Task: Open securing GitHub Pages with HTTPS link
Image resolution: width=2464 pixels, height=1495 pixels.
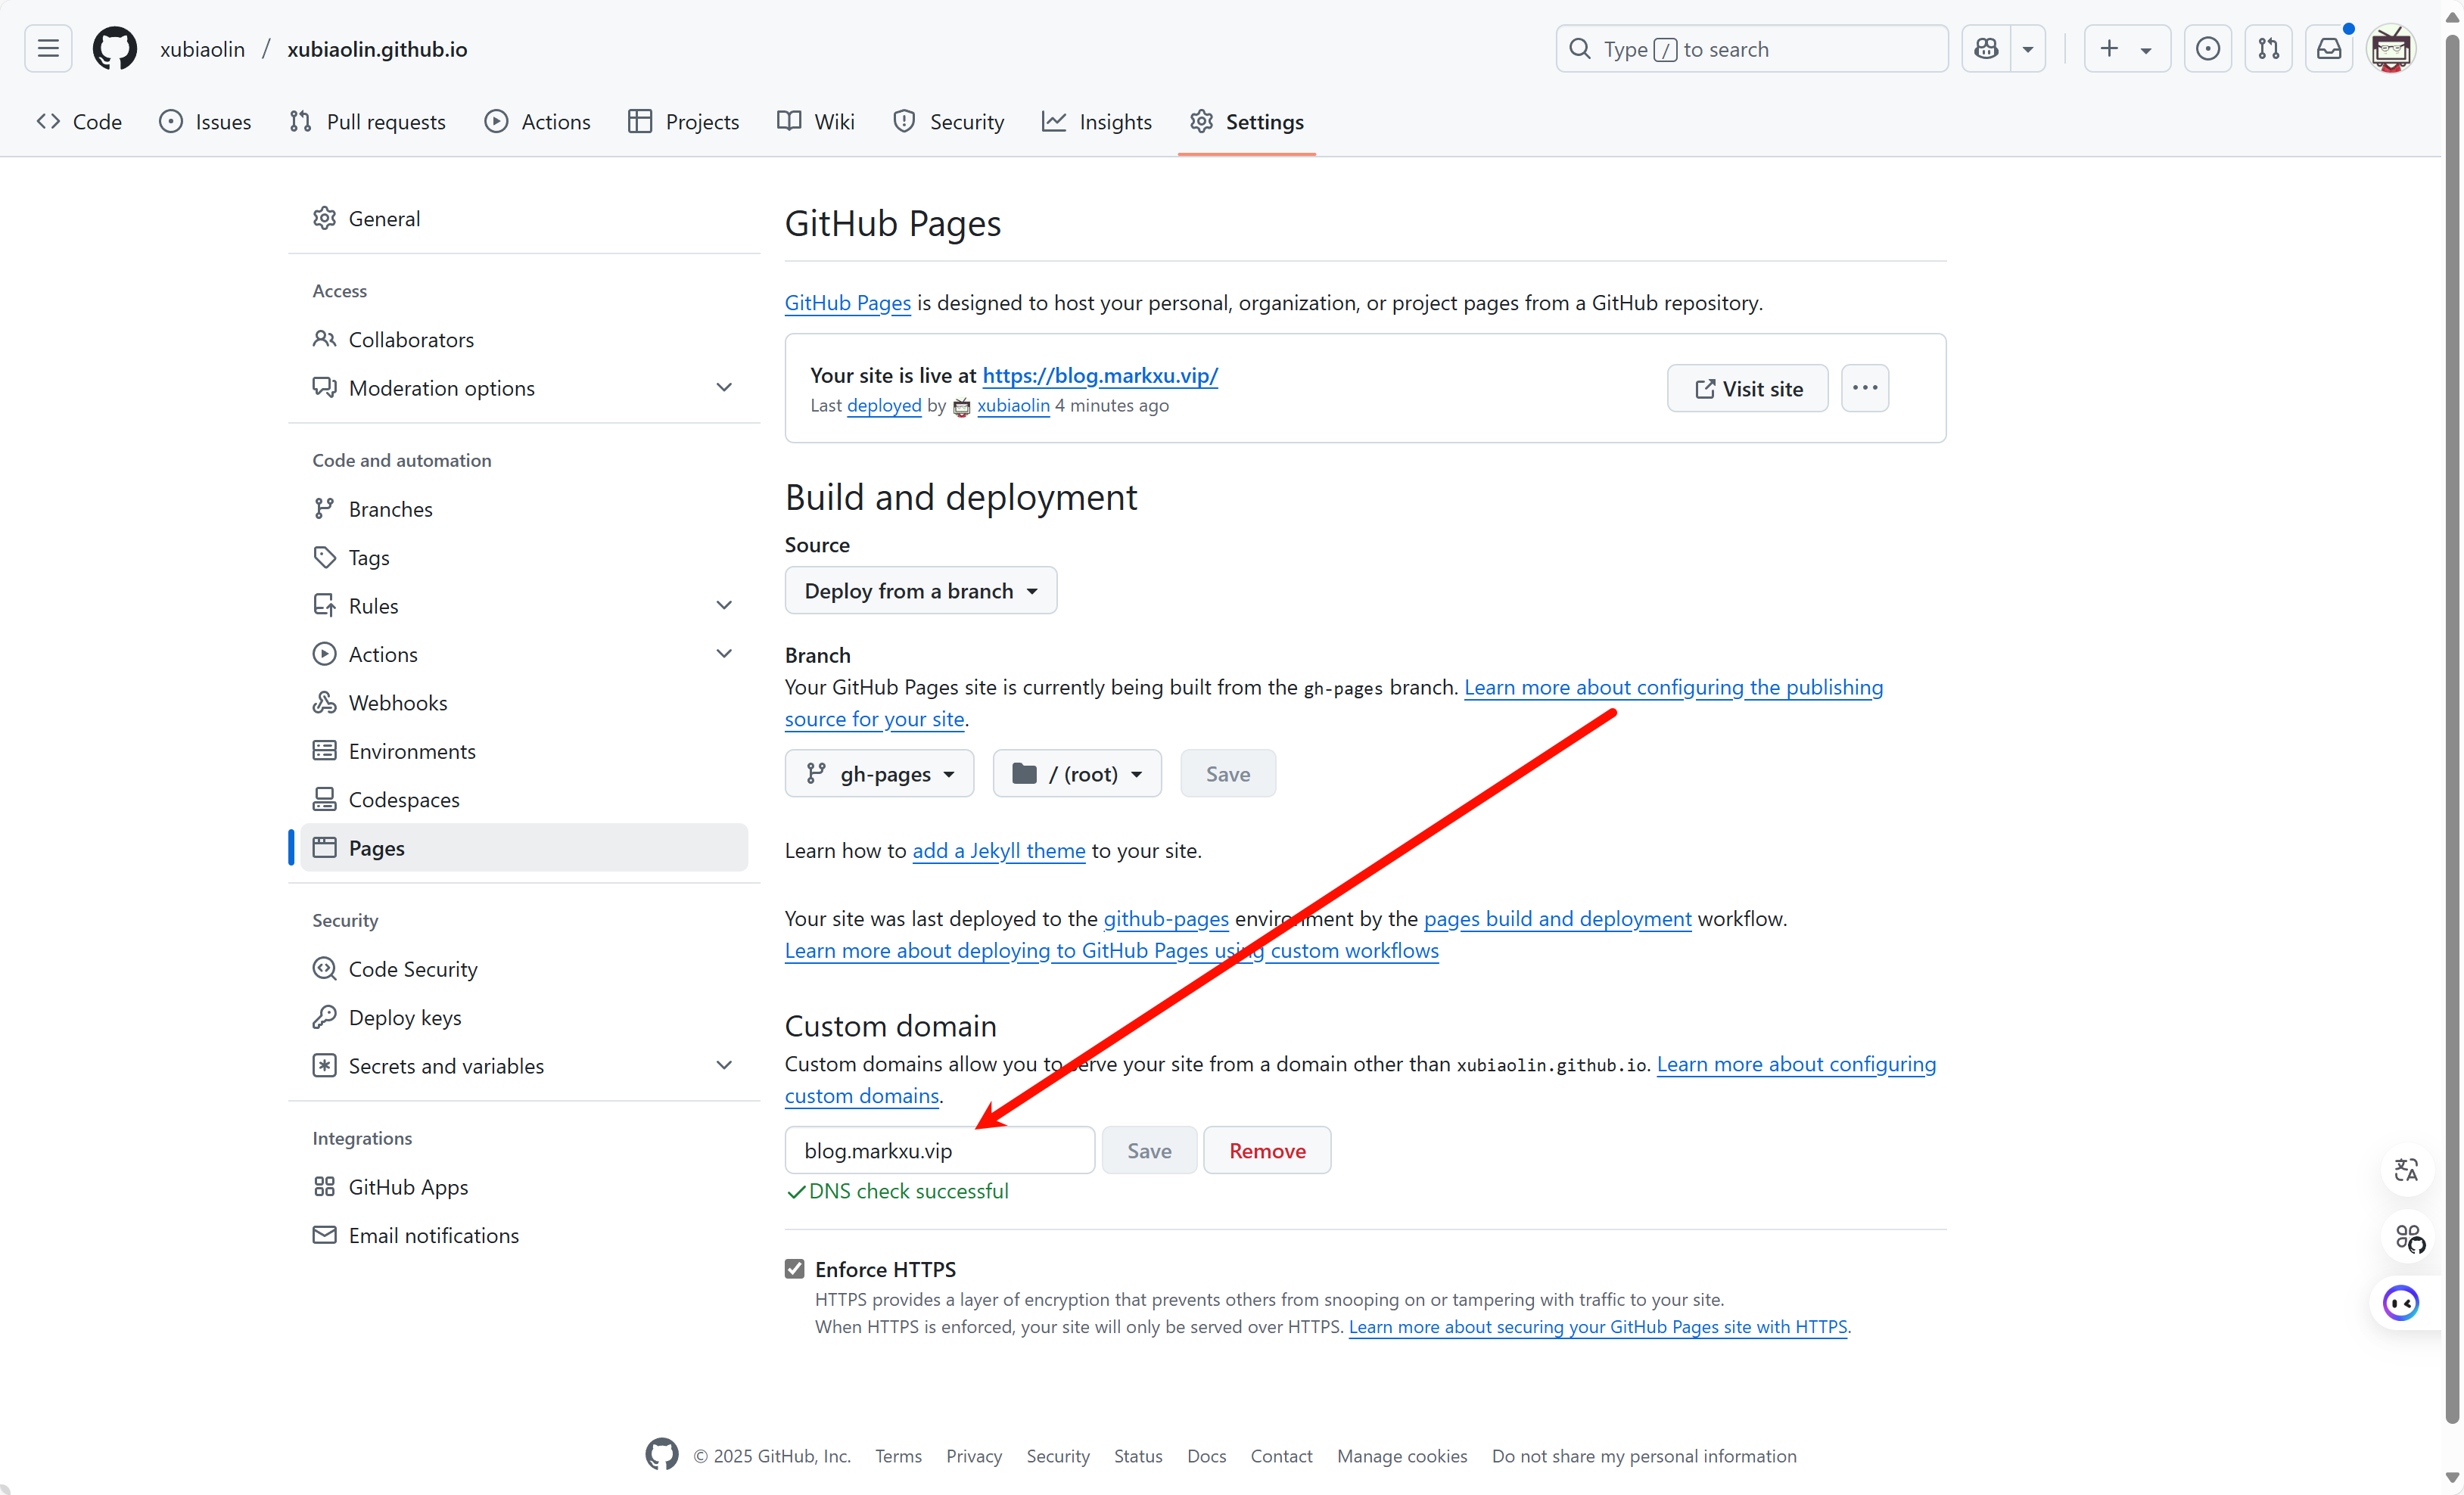Action: (x=1598, y=1326)
